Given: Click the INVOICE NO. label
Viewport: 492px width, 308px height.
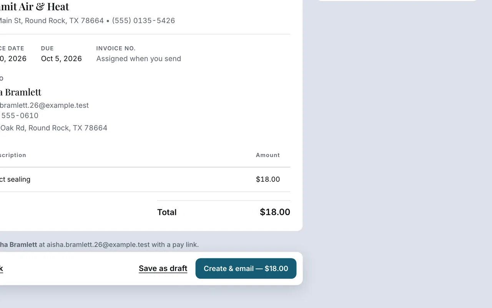Looking at the screenshot, I should [116, 48].
